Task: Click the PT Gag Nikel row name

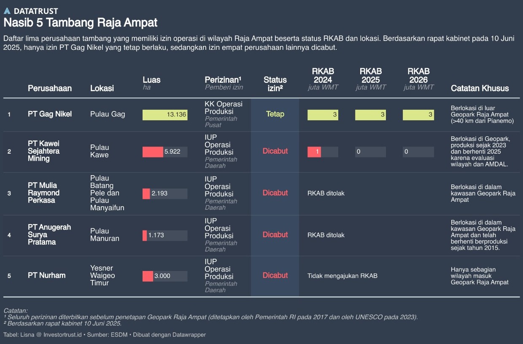Action: tap(50, 114)
